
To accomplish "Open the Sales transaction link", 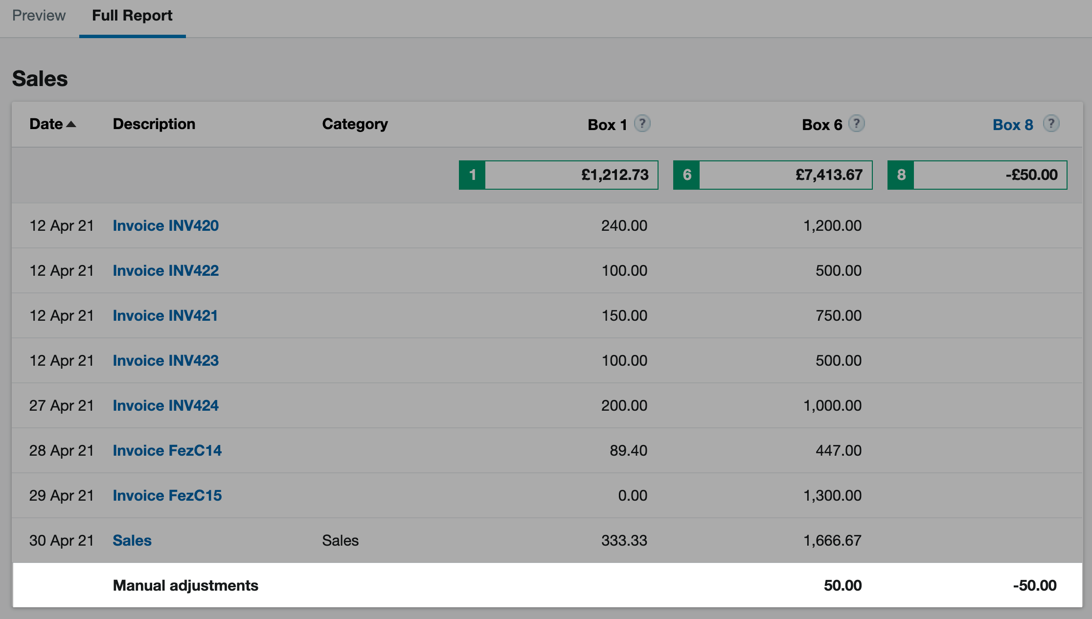I will [132, 540].
